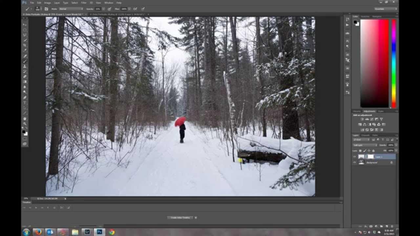Viewport: 420px width, 236px height.
Task: Click the layer mask thumbnail on Layer 1
Action: (x=370, y=157)
